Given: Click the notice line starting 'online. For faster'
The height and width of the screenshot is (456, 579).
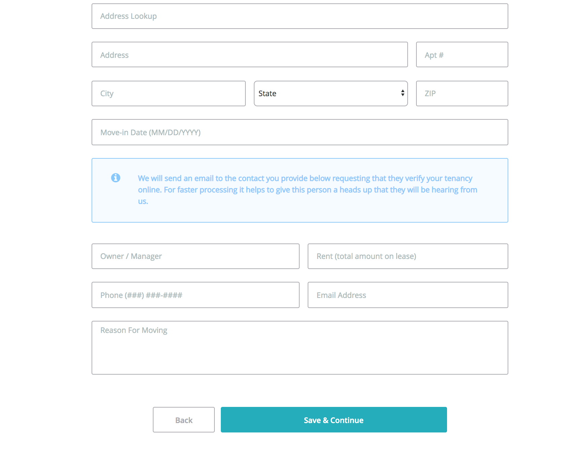Looking at the screenshot, I should 307,190.
